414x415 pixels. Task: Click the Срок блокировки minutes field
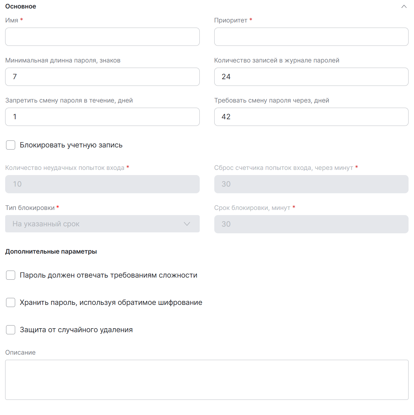(311, 224)
